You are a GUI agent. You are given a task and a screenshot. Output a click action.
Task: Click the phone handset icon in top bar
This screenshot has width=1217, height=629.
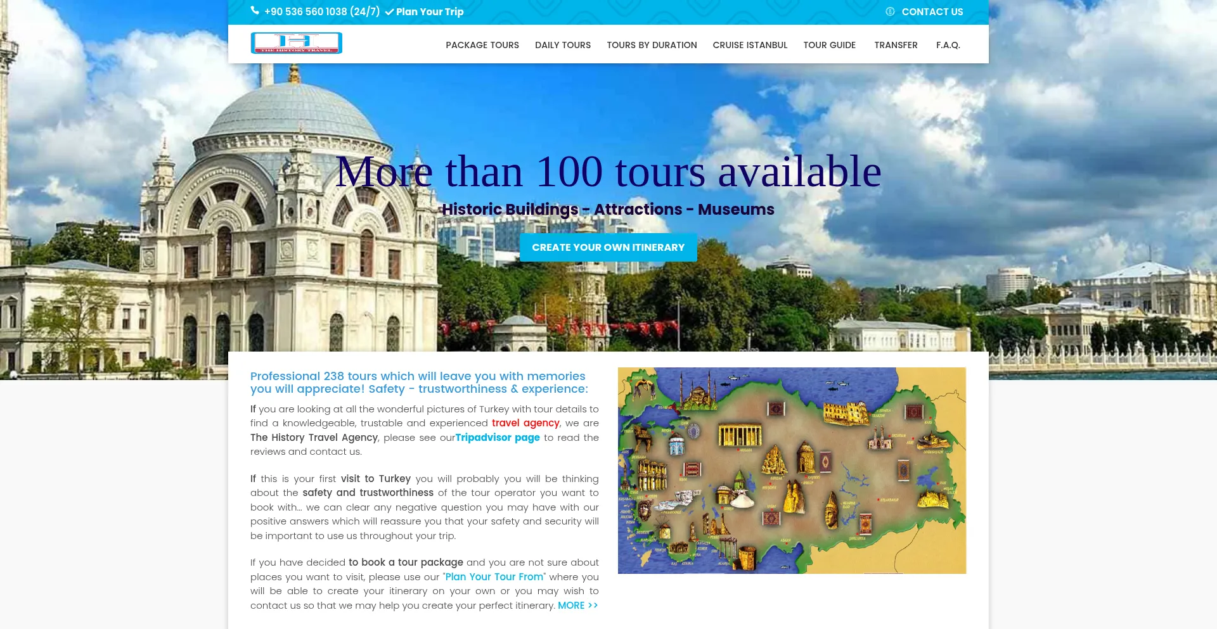point(255,11)
